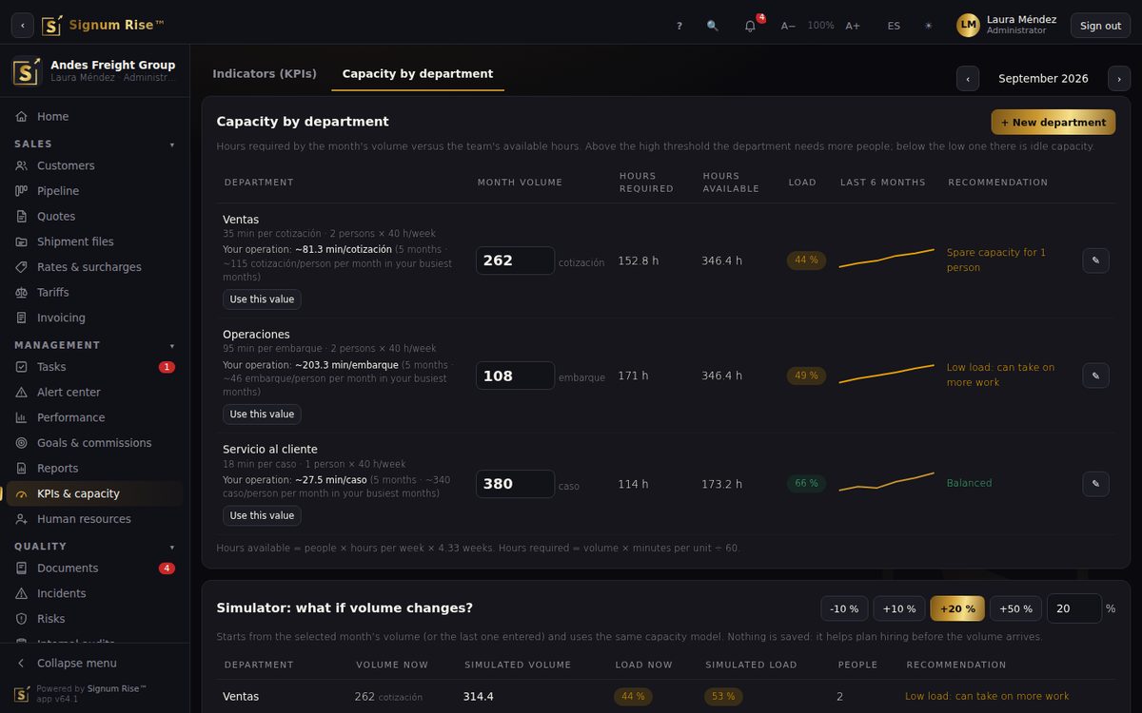
Task: Click the custom percent field showing 20
Action: (x=1074, y=608)
